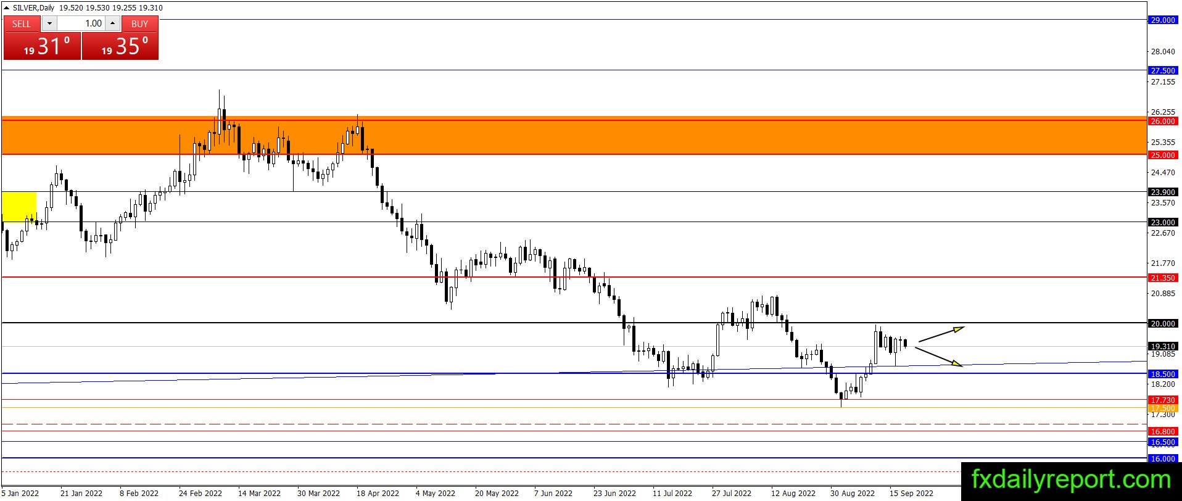Click the black 20.000 price label

pos(1163,323)
